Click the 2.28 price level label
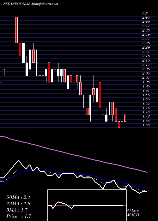158x221 pixels. (x=146, y=43)
